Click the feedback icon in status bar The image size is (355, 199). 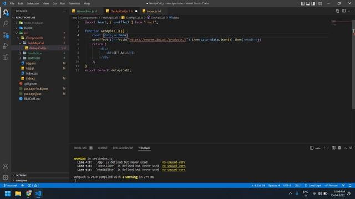[x=343, y=186]
